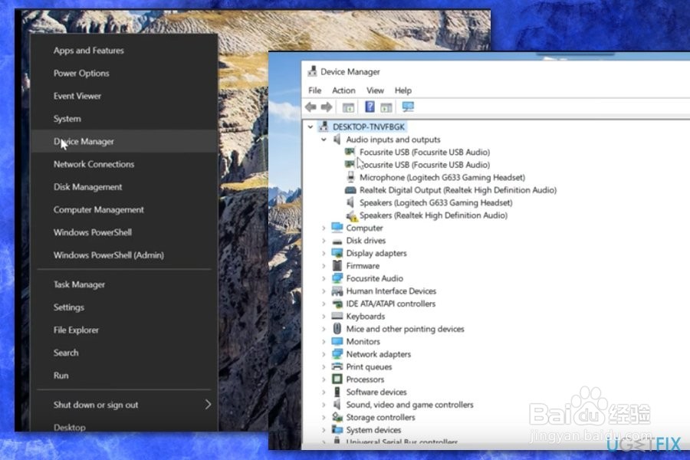Open the Action menu
Screen dimensions: 690x460
pyautogui.click(x=343, y=90)
